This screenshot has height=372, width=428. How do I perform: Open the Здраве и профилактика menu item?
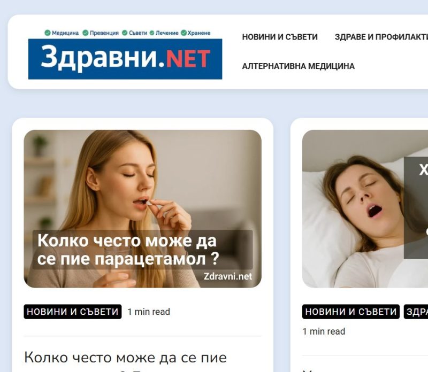(x=381, y=37)
